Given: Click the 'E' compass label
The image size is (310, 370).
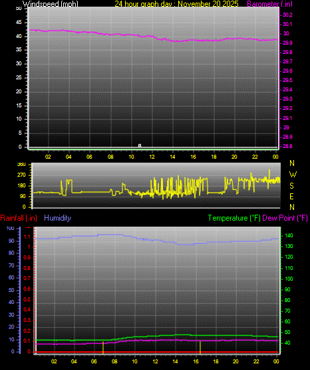Looking at the screenshot, I should tap(291, 196).
